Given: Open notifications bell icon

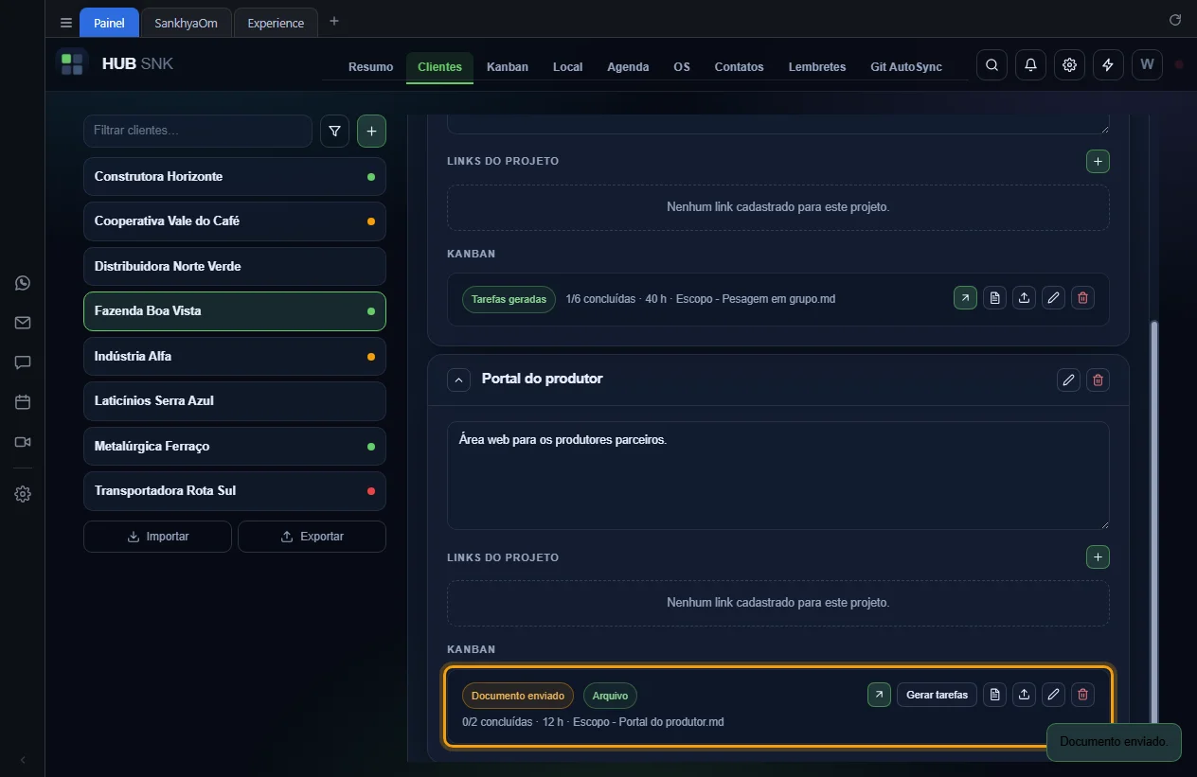Looking at the screenshot, I should tap(1030, 65).
